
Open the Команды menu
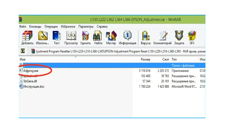click(35, 27)
